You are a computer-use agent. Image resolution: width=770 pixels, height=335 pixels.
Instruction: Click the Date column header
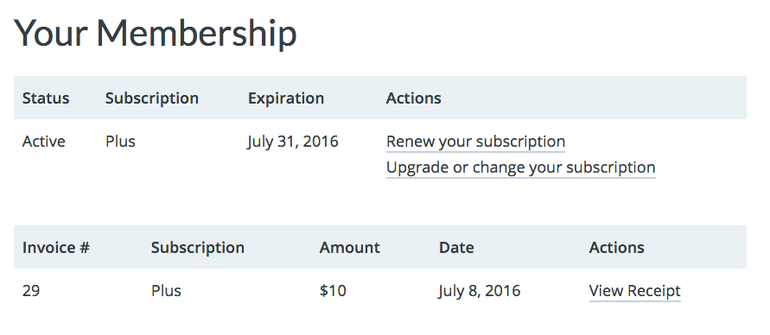coord(456,248)
